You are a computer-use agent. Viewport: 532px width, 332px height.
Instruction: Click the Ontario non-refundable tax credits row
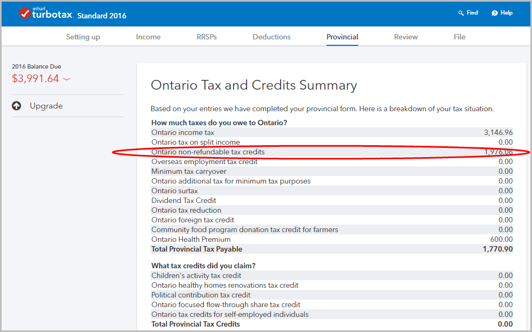pos(332,152)
